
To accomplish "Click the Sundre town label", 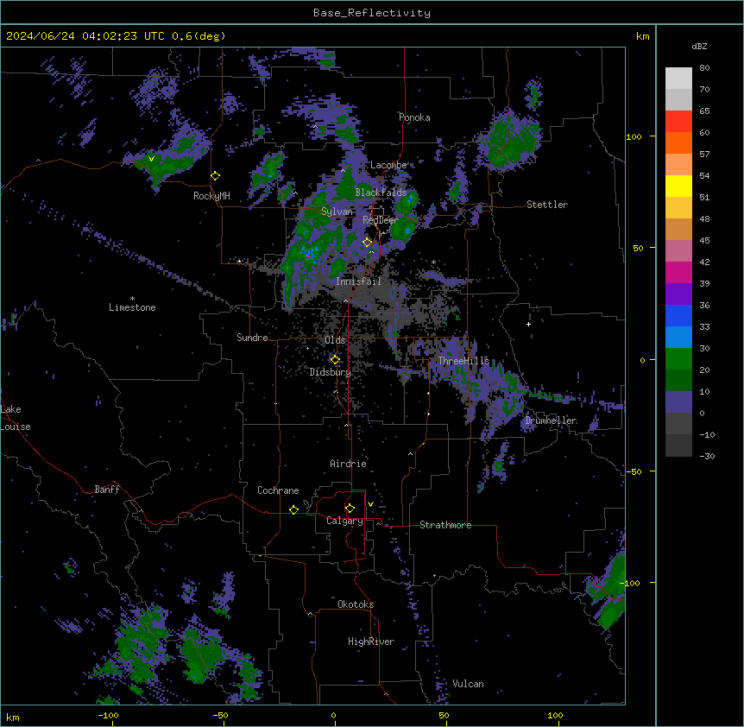I will [x=252, y=338].
